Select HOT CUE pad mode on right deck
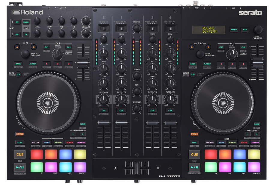 pyautogui.click(x=210, y=142)
